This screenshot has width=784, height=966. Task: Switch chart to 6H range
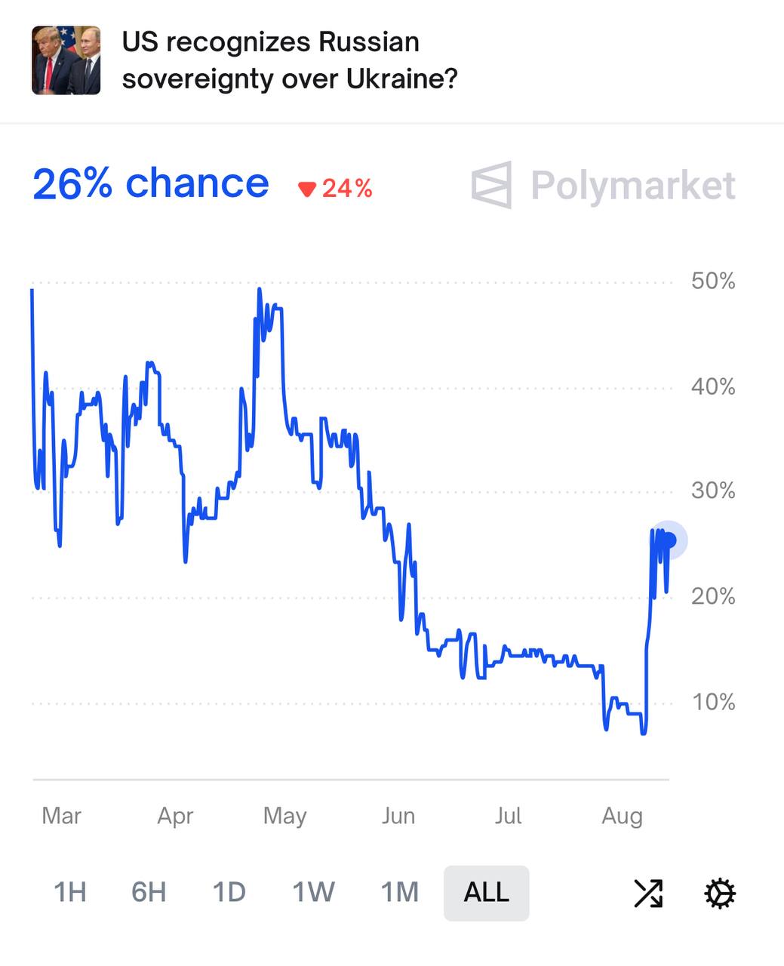tap(149, 893)
